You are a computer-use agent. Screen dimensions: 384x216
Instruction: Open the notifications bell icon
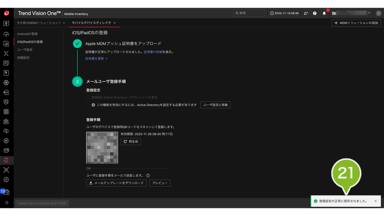click(x=324, y=13)
